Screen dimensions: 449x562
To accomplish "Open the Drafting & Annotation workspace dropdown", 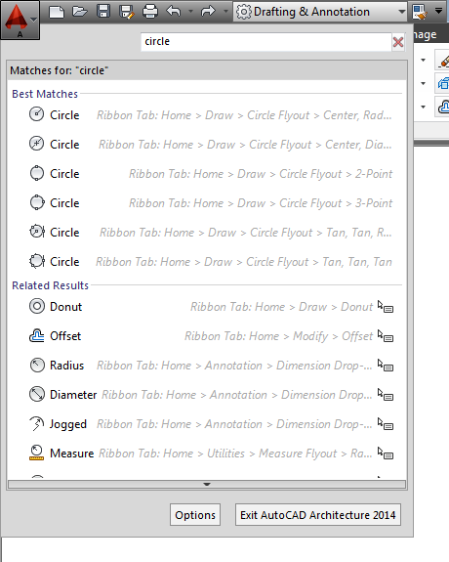I will (x=320, y=12).
